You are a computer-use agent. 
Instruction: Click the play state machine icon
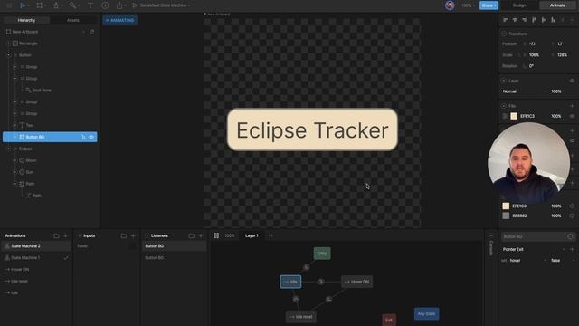click(135, 5)
